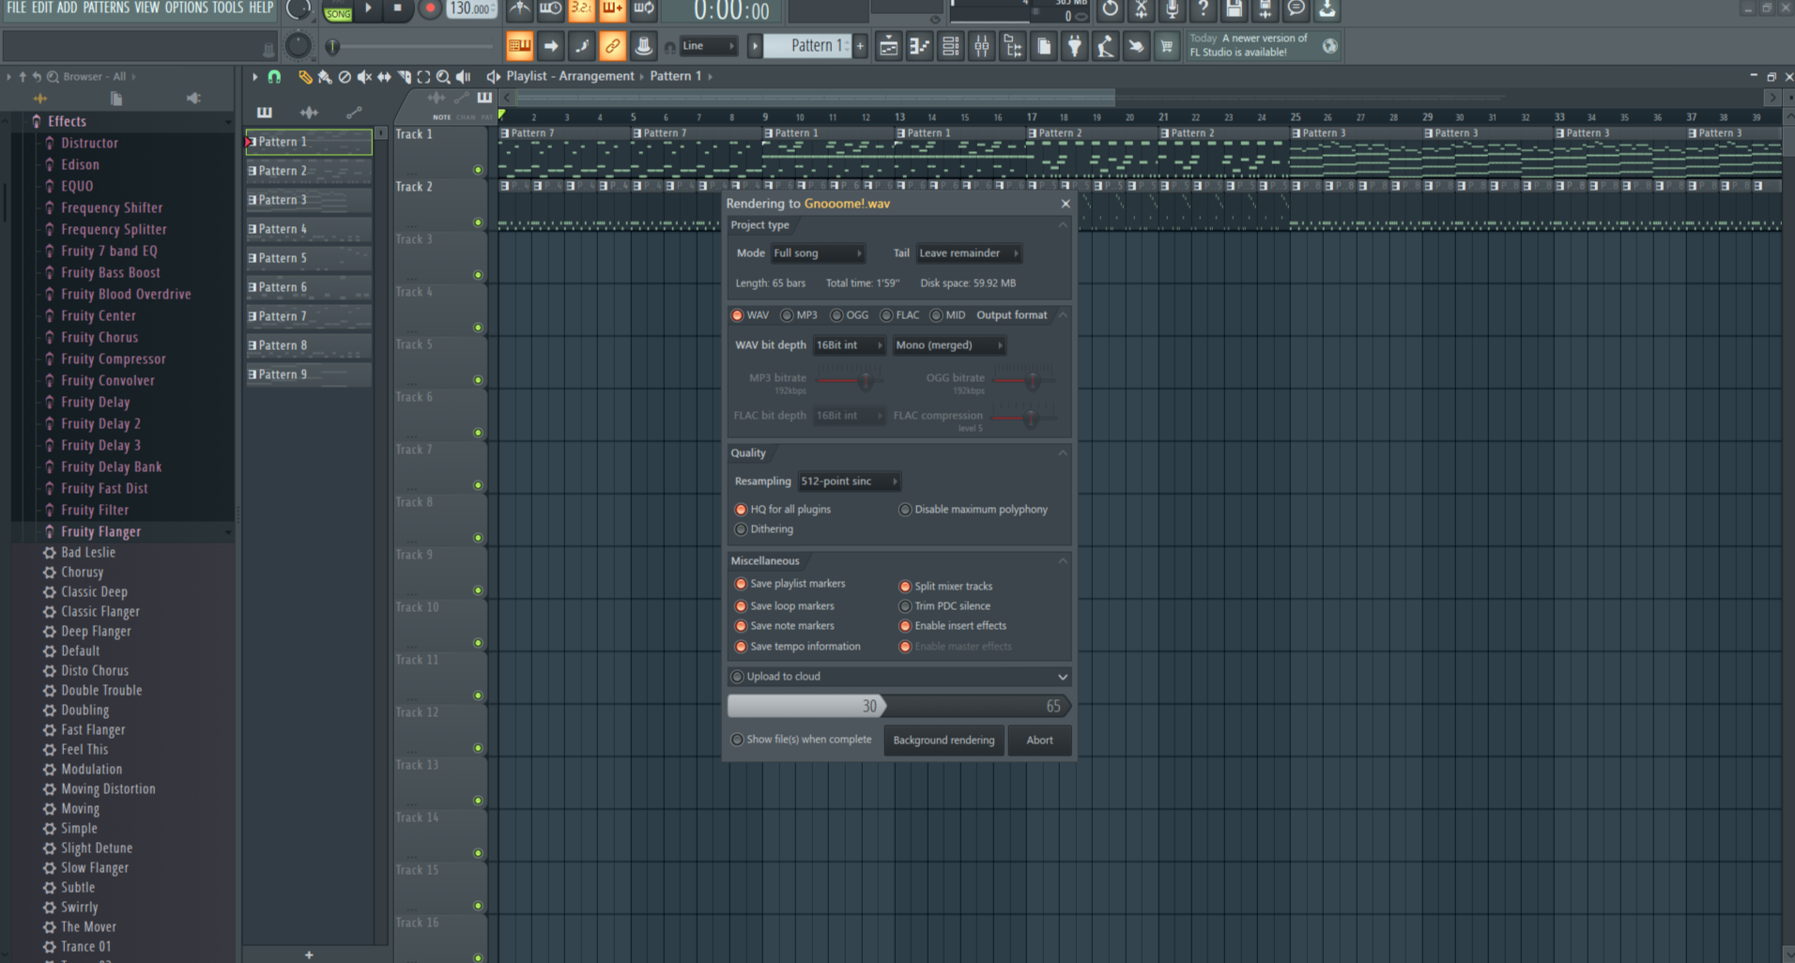Image resolution: width=1795 pixels, height=963 pixels.
Task: Open the PATTERNS menu
Action: pyautogui.click(x=106, y=8)
